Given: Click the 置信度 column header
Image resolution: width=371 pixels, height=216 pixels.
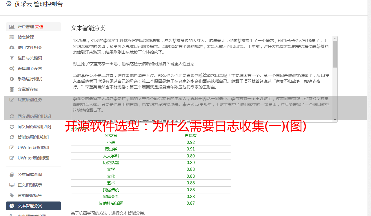Looking at the screenshot, I should click(x=191, y=135).
